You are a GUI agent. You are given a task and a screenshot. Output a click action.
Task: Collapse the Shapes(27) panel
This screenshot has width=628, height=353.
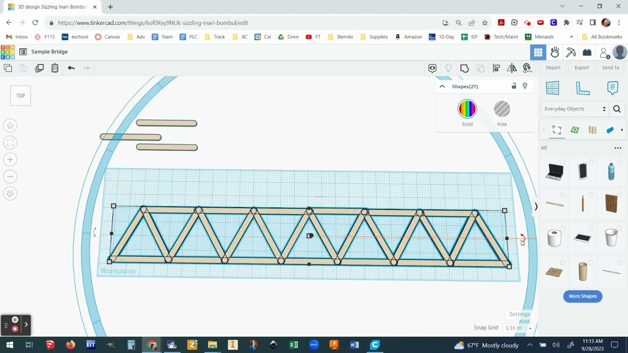coord(442,86)
